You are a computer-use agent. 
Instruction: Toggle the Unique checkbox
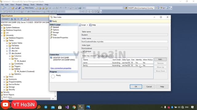[84, 51]
